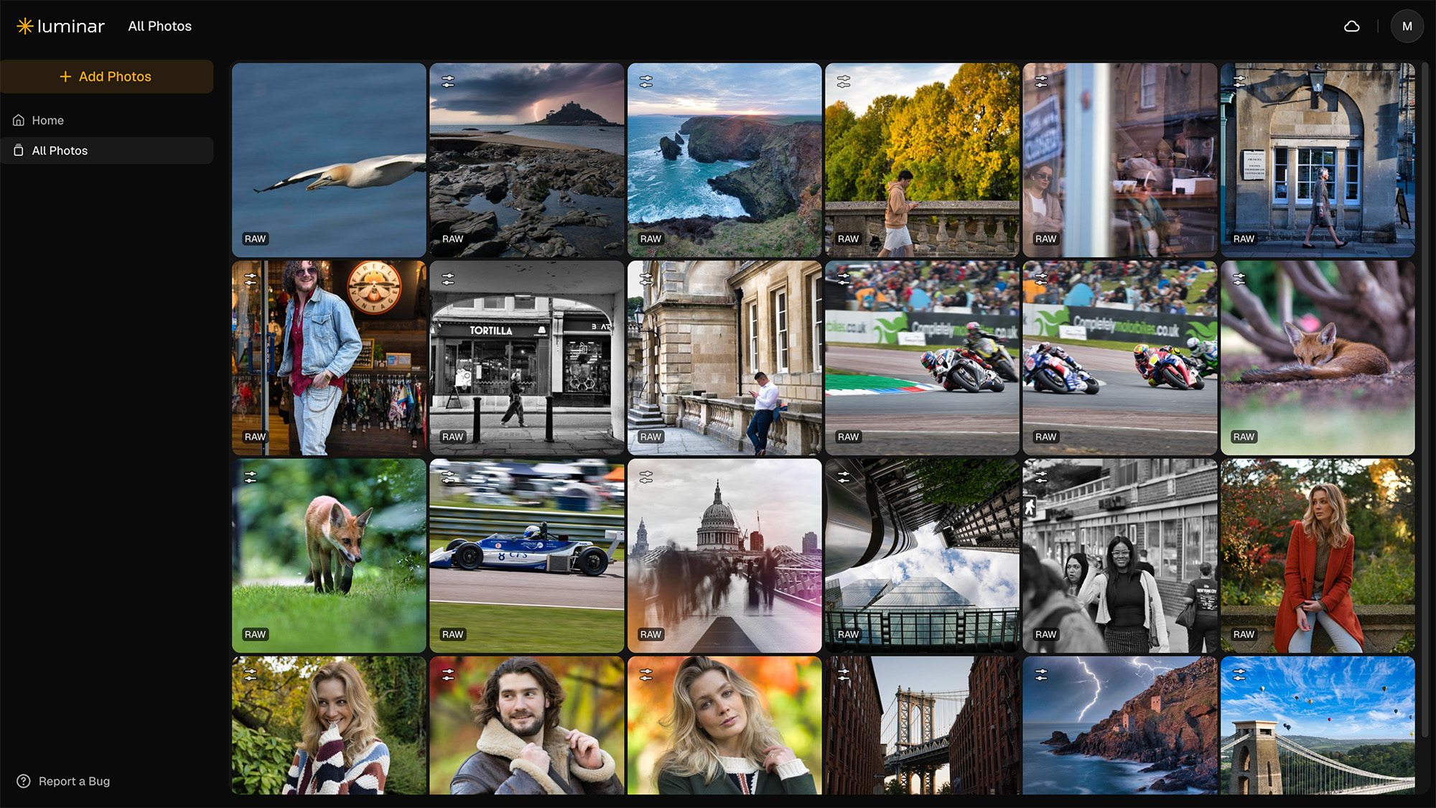The image size is (1436, 808).
Task: Click the edits icon on the bearded man portrait
Action: click(448, 675)
